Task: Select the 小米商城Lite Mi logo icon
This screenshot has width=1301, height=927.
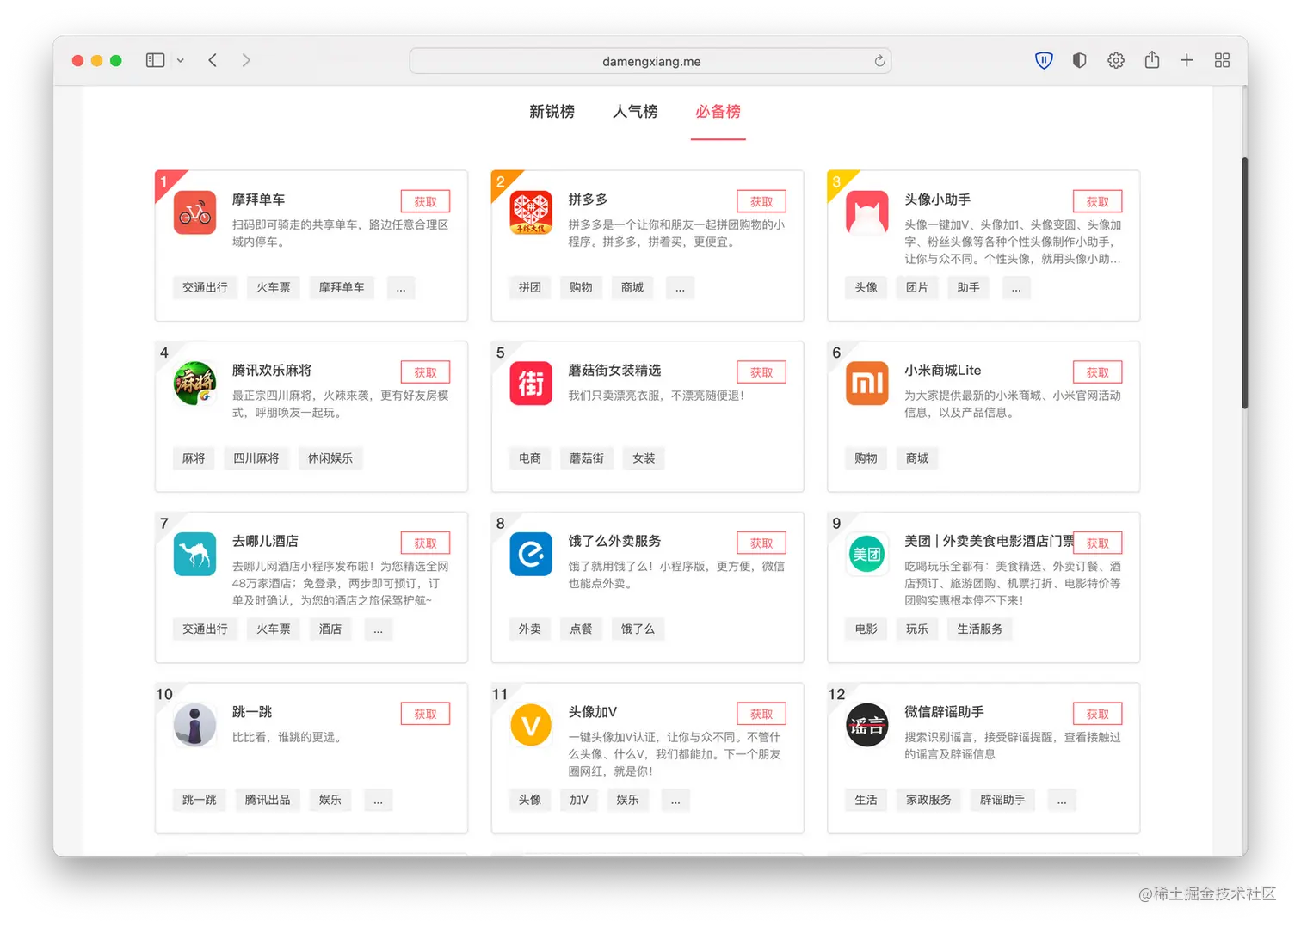Action: pos(866,384)
